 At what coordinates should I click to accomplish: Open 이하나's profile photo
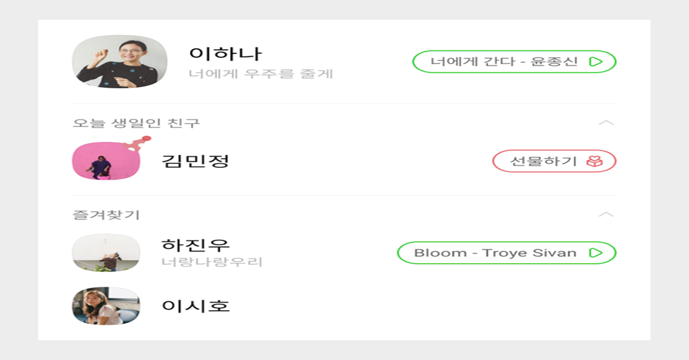click(119, 62)
